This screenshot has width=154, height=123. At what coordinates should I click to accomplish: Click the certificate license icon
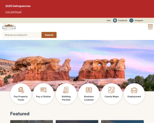(89, 90)
